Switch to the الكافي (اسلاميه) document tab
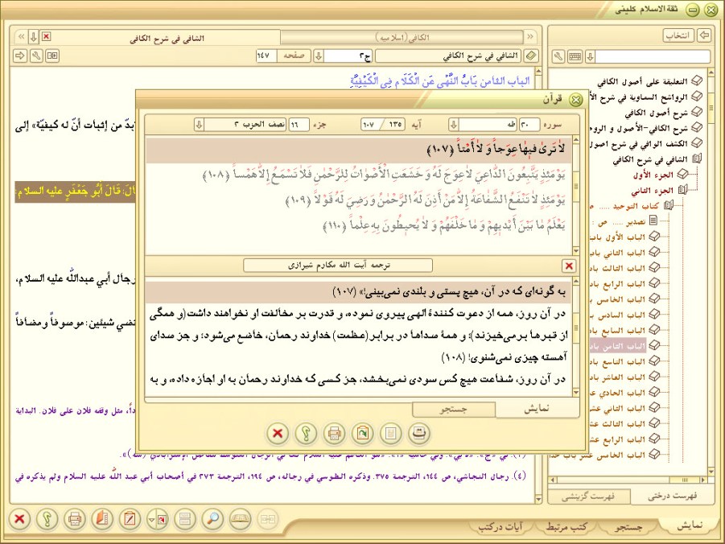The width and height of the screenshot is (725, 544). [x=402, y=37]
